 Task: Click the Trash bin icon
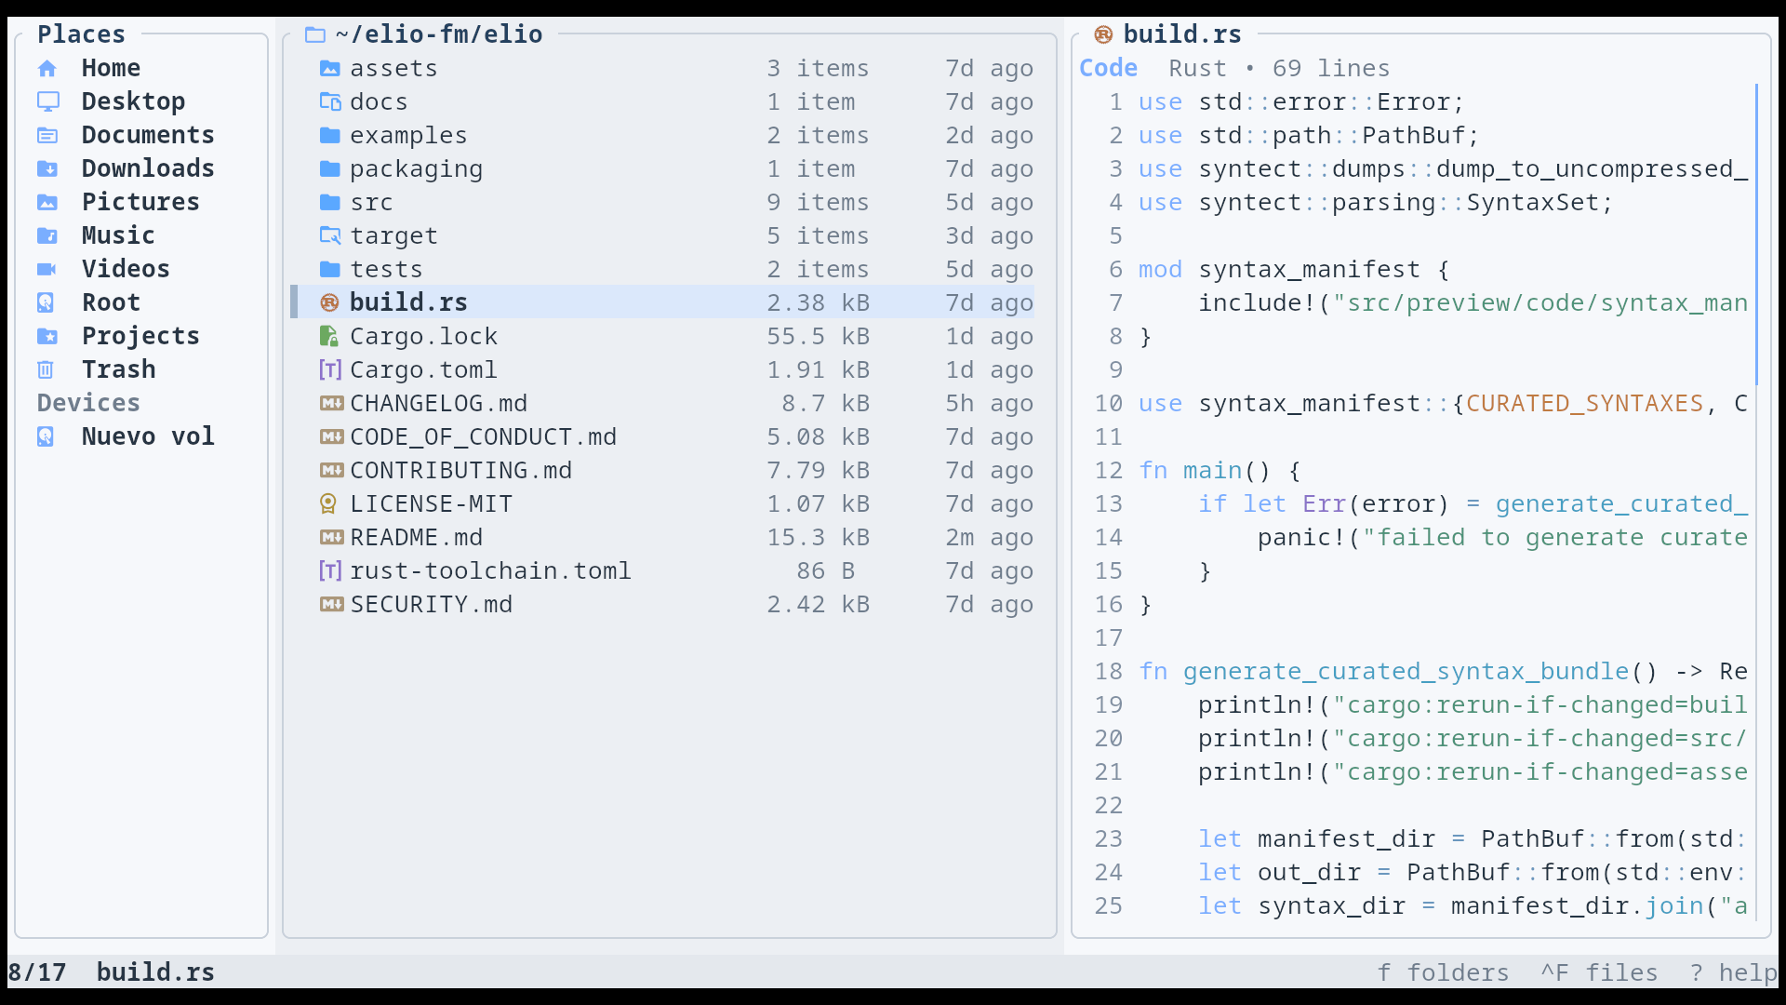coord(46,370)
